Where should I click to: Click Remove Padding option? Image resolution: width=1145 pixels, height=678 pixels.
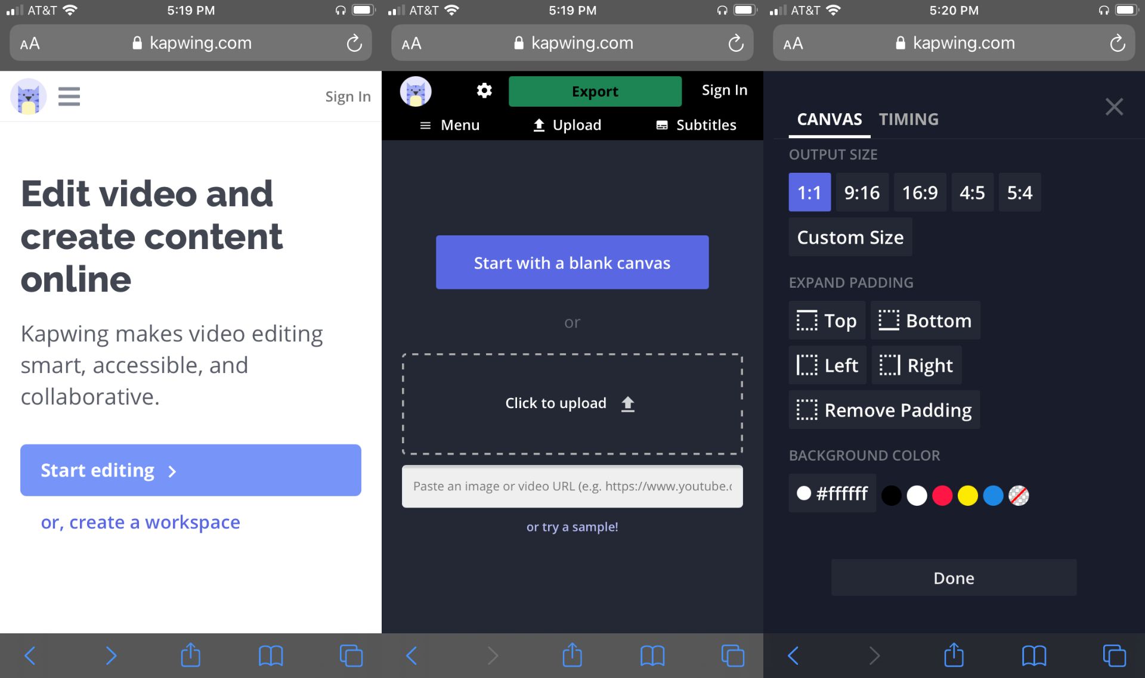click(884, 410)
